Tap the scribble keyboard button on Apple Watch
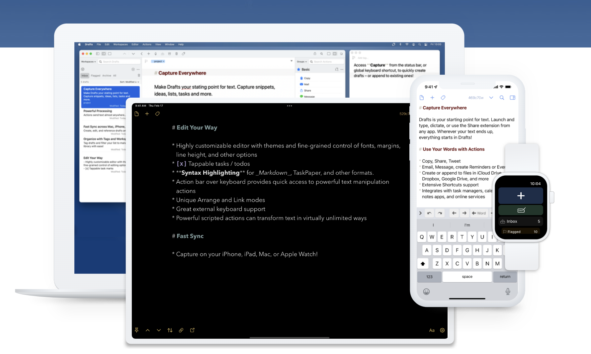This screenshot has height=354, width=591. click(x=521, y=210)
